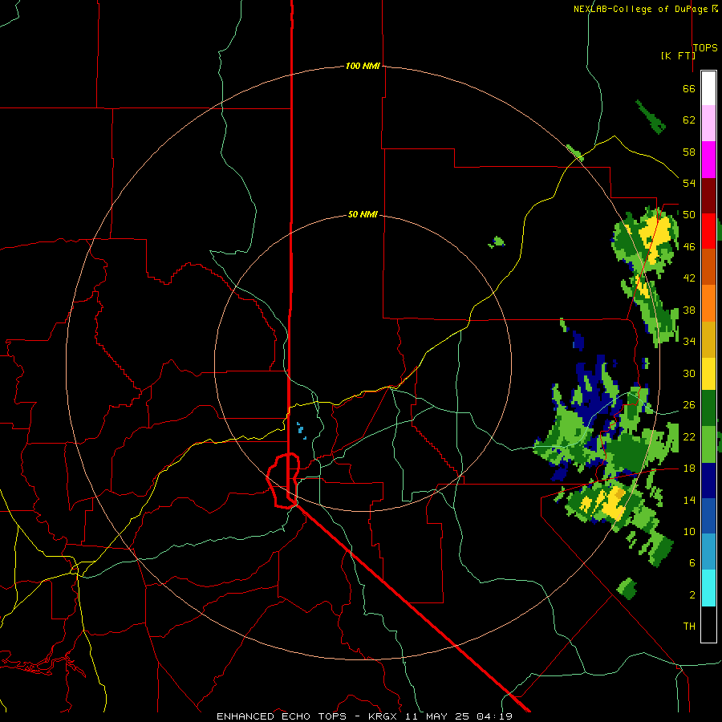Click the legend label 42
Screen dimensions: 722x722
689,278
